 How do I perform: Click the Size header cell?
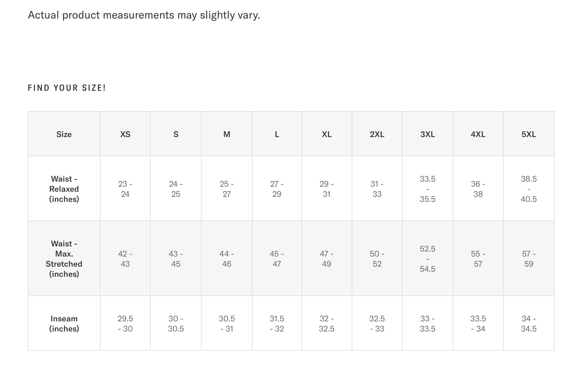coord(64,134)
